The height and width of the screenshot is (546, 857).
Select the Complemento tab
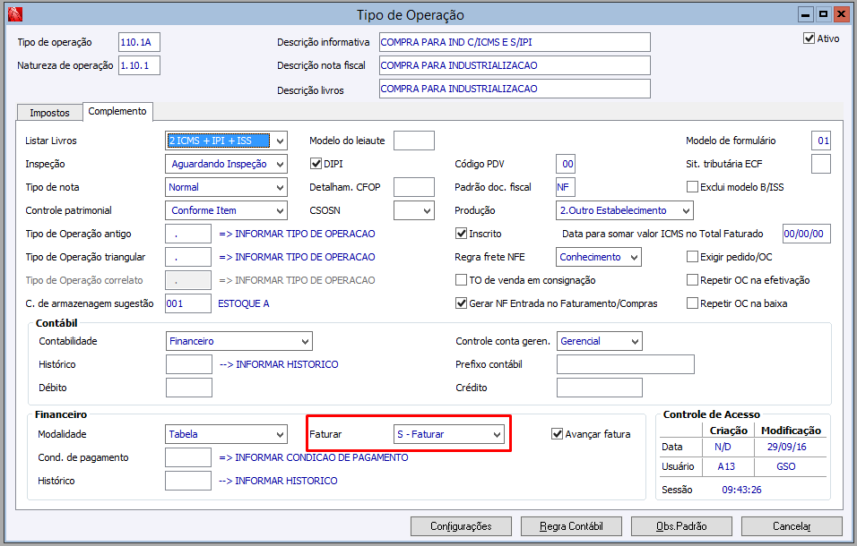point(117,111)
